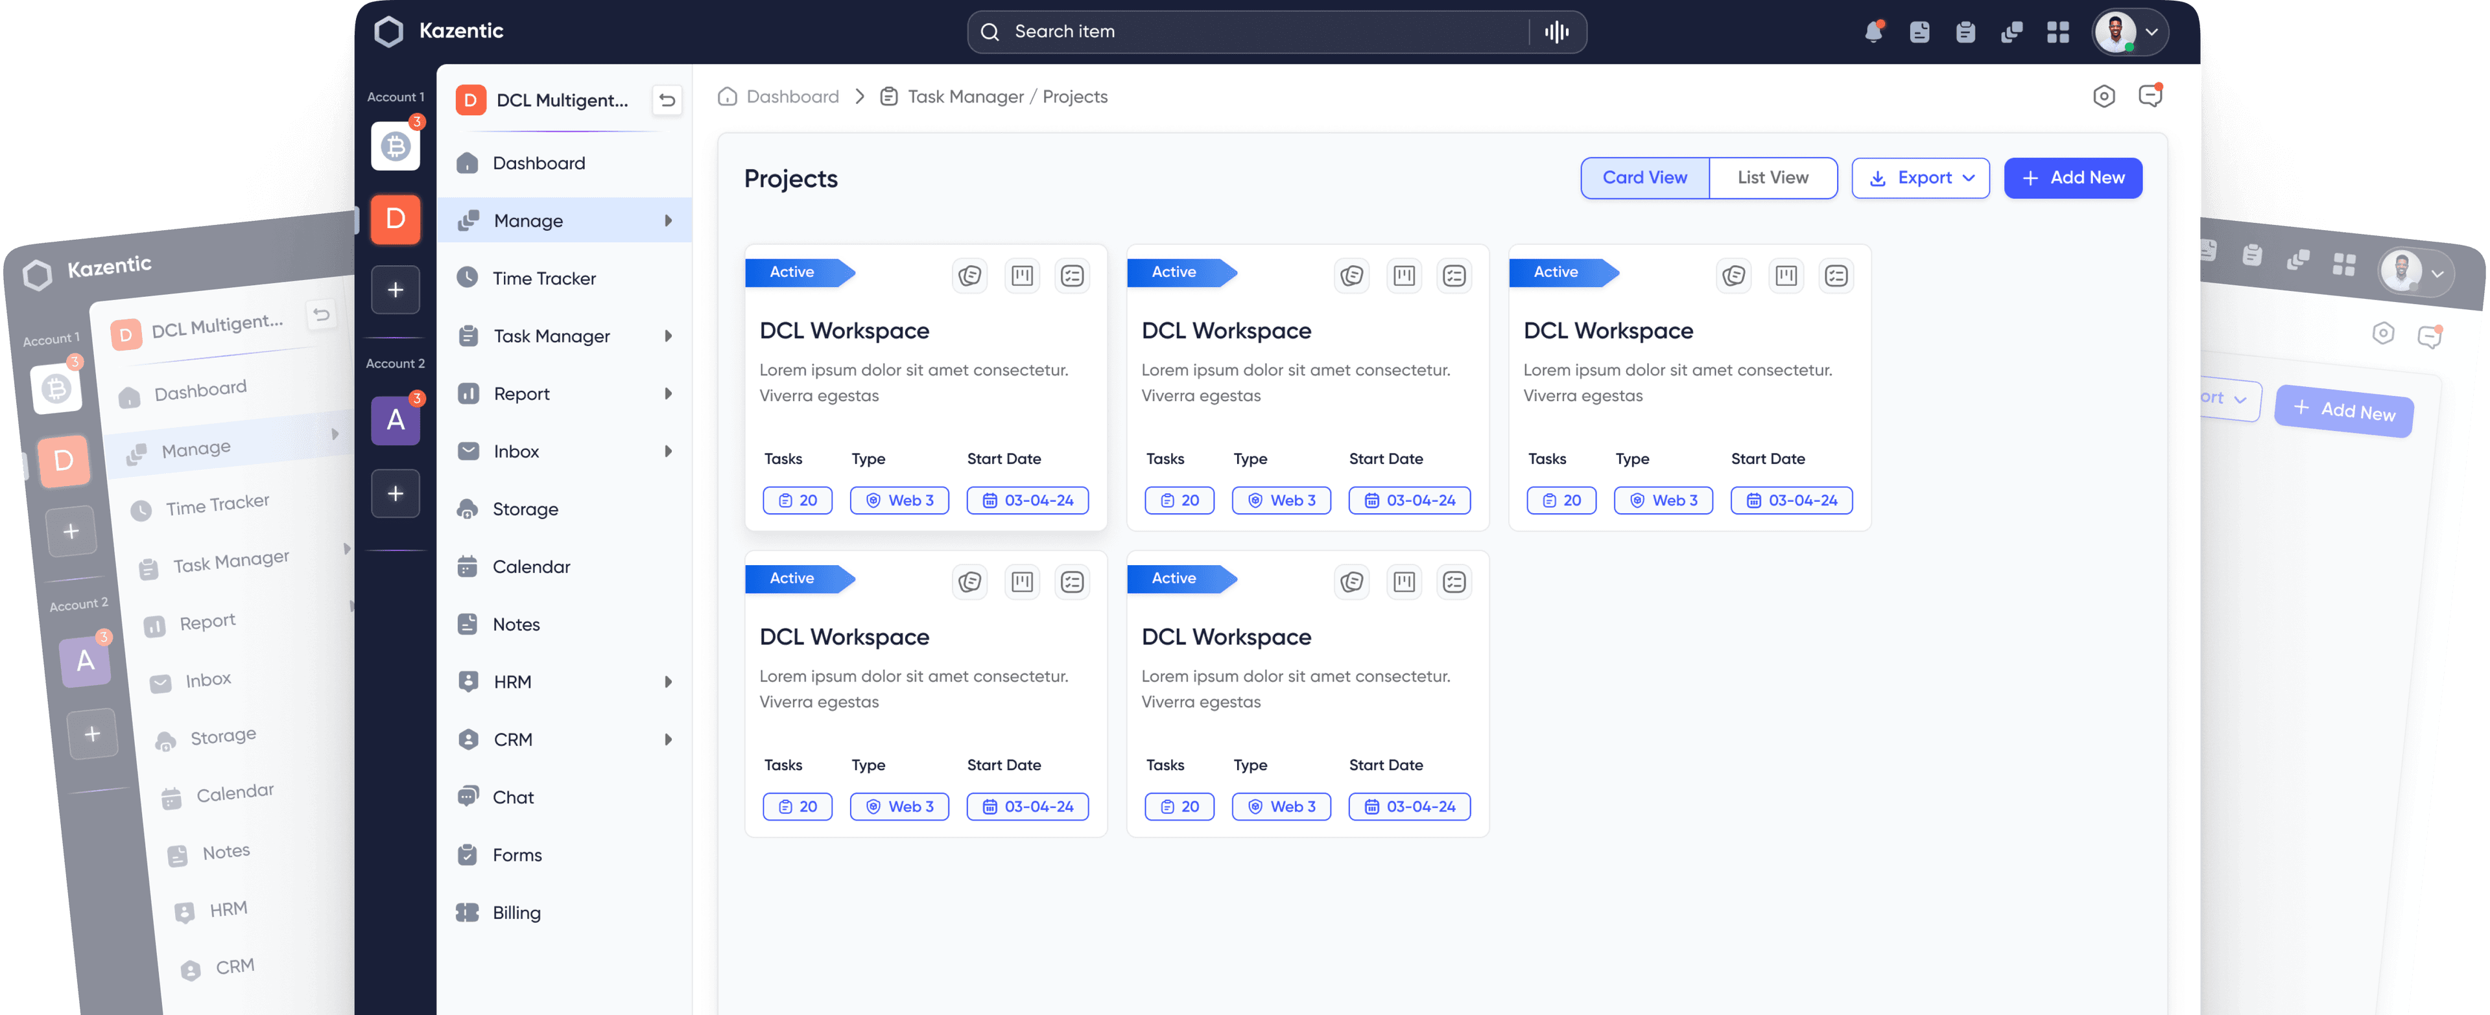
Task: Select the orange D account avatar
Action: [396, 218]
